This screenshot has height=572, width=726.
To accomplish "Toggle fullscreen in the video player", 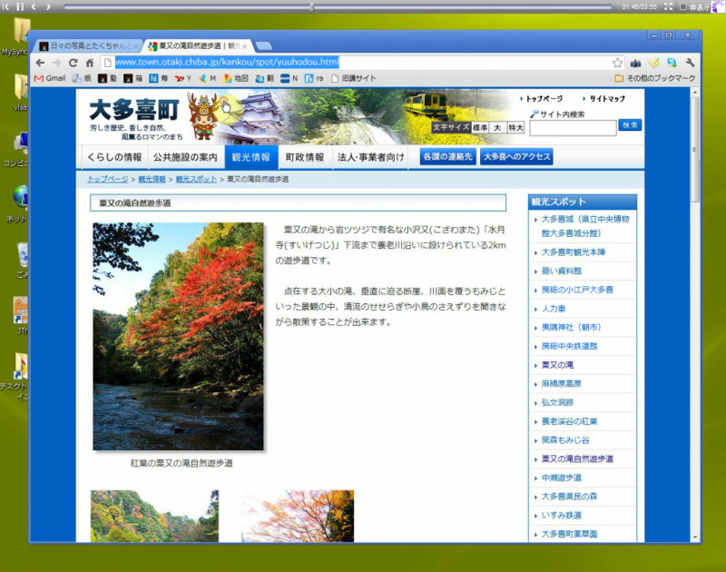I will (x=668, y=6).
